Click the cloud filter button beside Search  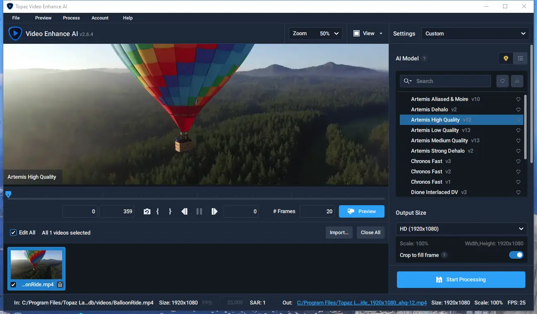point(517,81)
